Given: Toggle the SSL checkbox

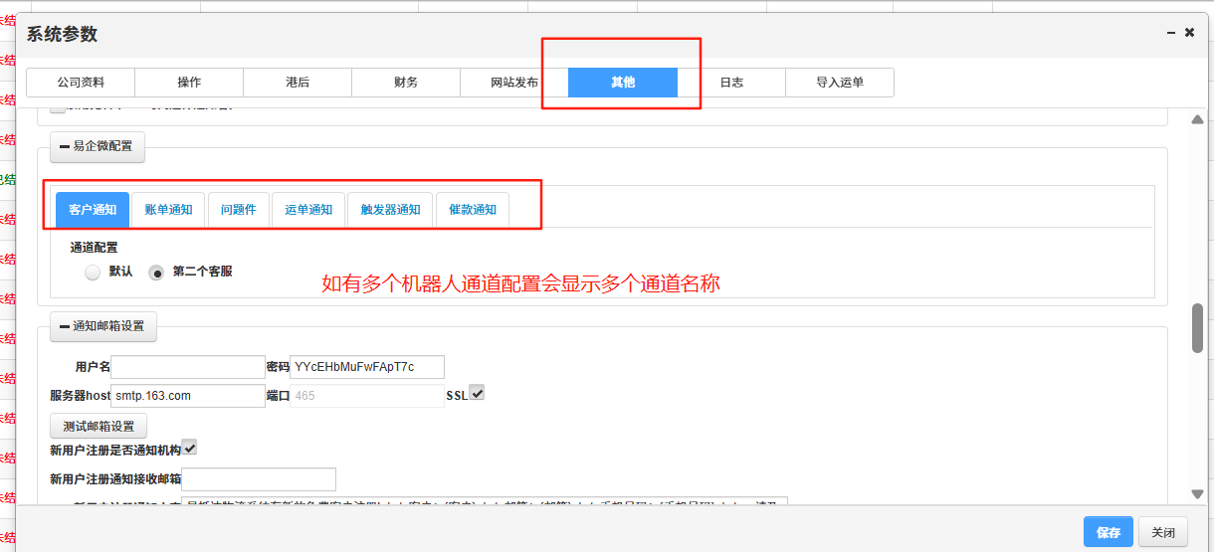Looking at the screenshot, I should pos(477,394).
